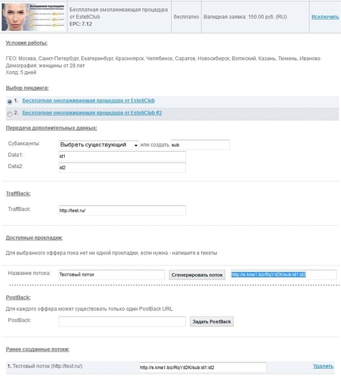Select the first EstetiClub landing radio button

pos(9,102)
